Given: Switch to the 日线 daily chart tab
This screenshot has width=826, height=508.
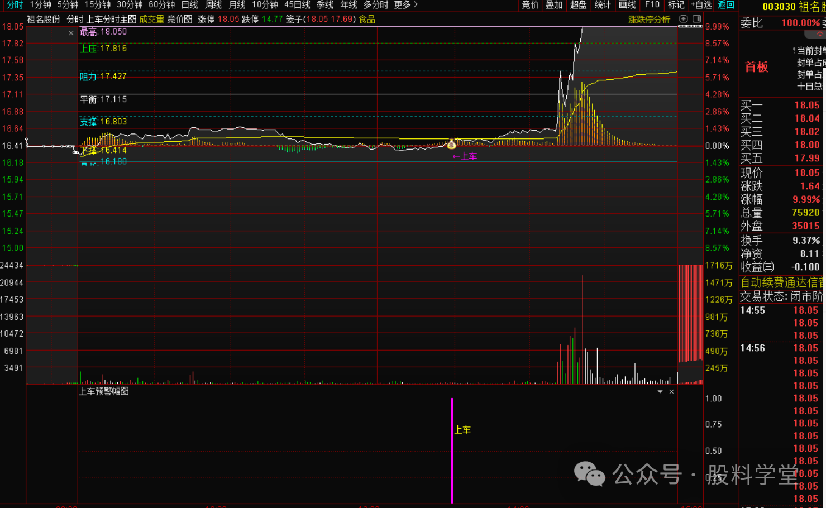Looking at the screenshot, I should [189, 5].
